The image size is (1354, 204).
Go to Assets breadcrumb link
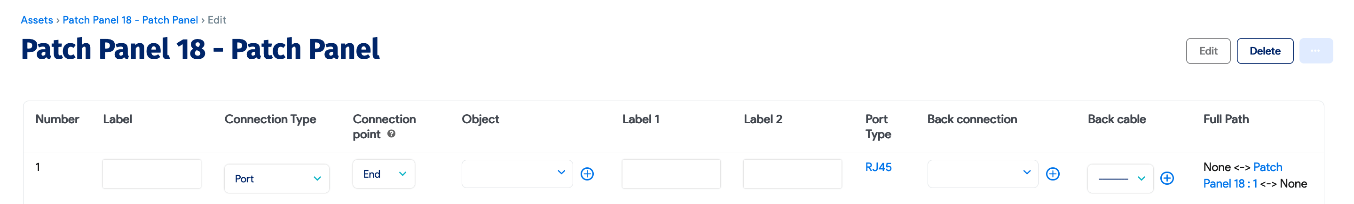click(37, 20)
